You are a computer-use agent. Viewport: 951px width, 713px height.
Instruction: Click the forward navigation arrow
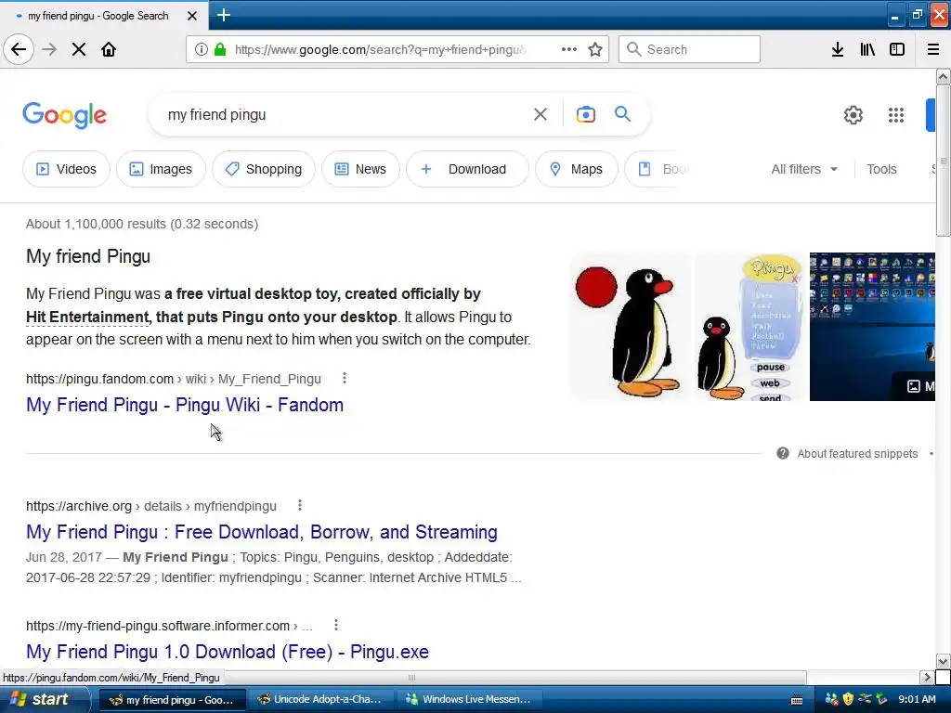(x=49, y=49)
